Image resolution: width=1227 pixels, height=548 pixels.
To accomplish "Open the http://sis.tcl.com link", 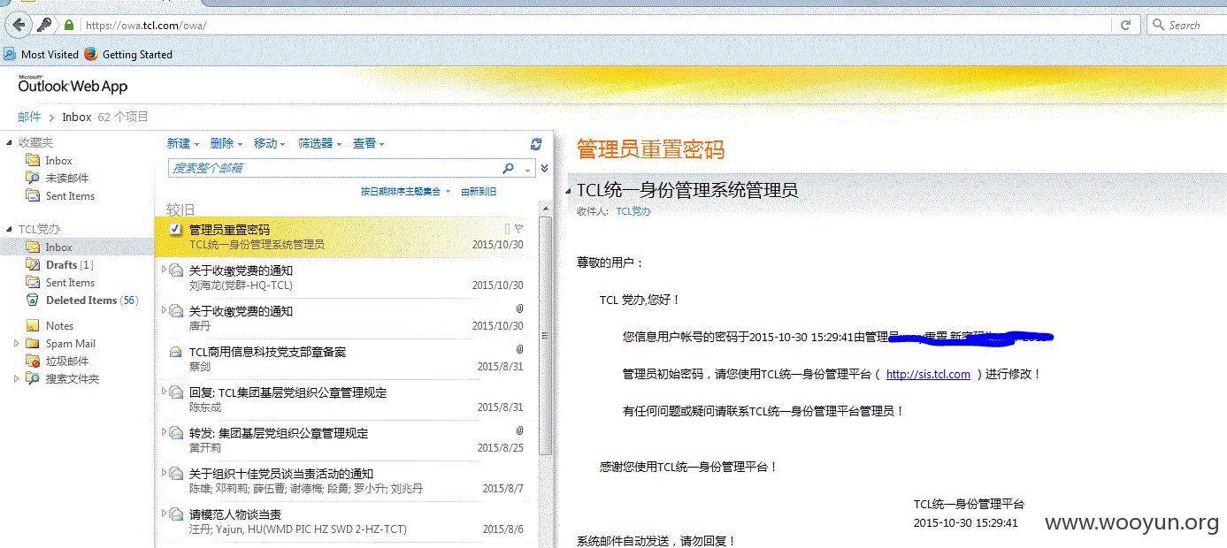I will pos(928,375).
